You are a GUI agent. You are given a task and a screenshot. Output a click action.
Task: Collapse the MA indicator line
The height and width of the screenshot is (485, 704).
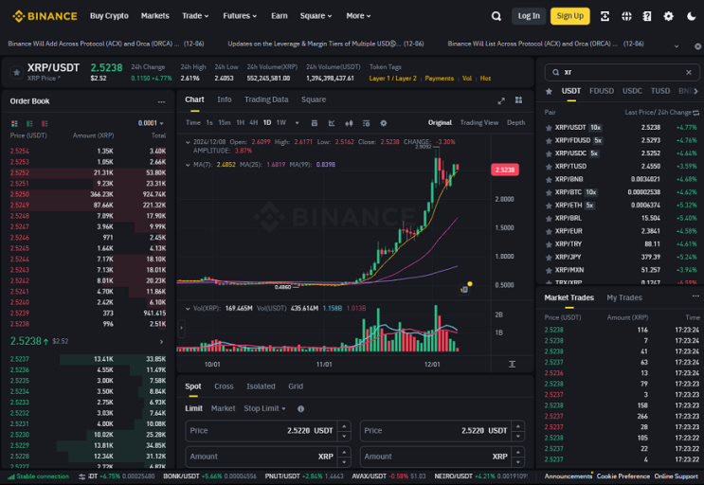(188, 165)
